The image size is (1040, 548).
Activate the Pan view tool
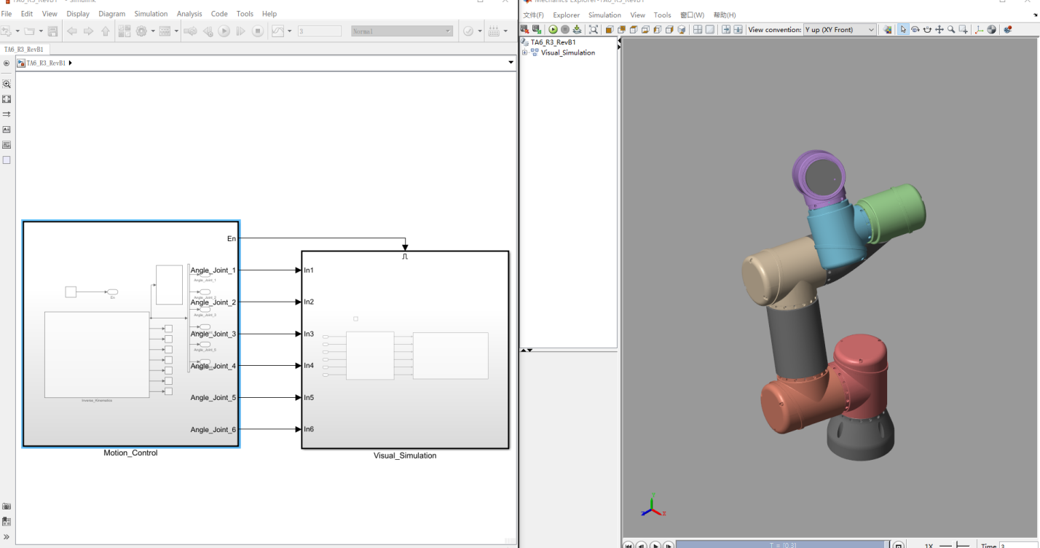click(x=939, y=30)
